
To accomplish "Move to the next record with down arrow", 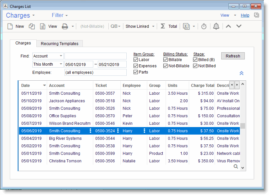I will point(239,26).
